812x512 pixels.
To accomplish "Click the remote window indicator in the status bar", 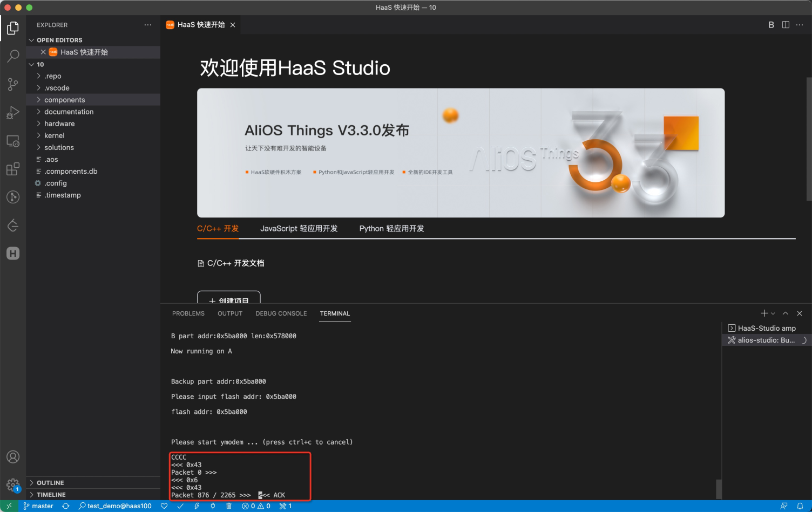I will (x=9, y=506).
